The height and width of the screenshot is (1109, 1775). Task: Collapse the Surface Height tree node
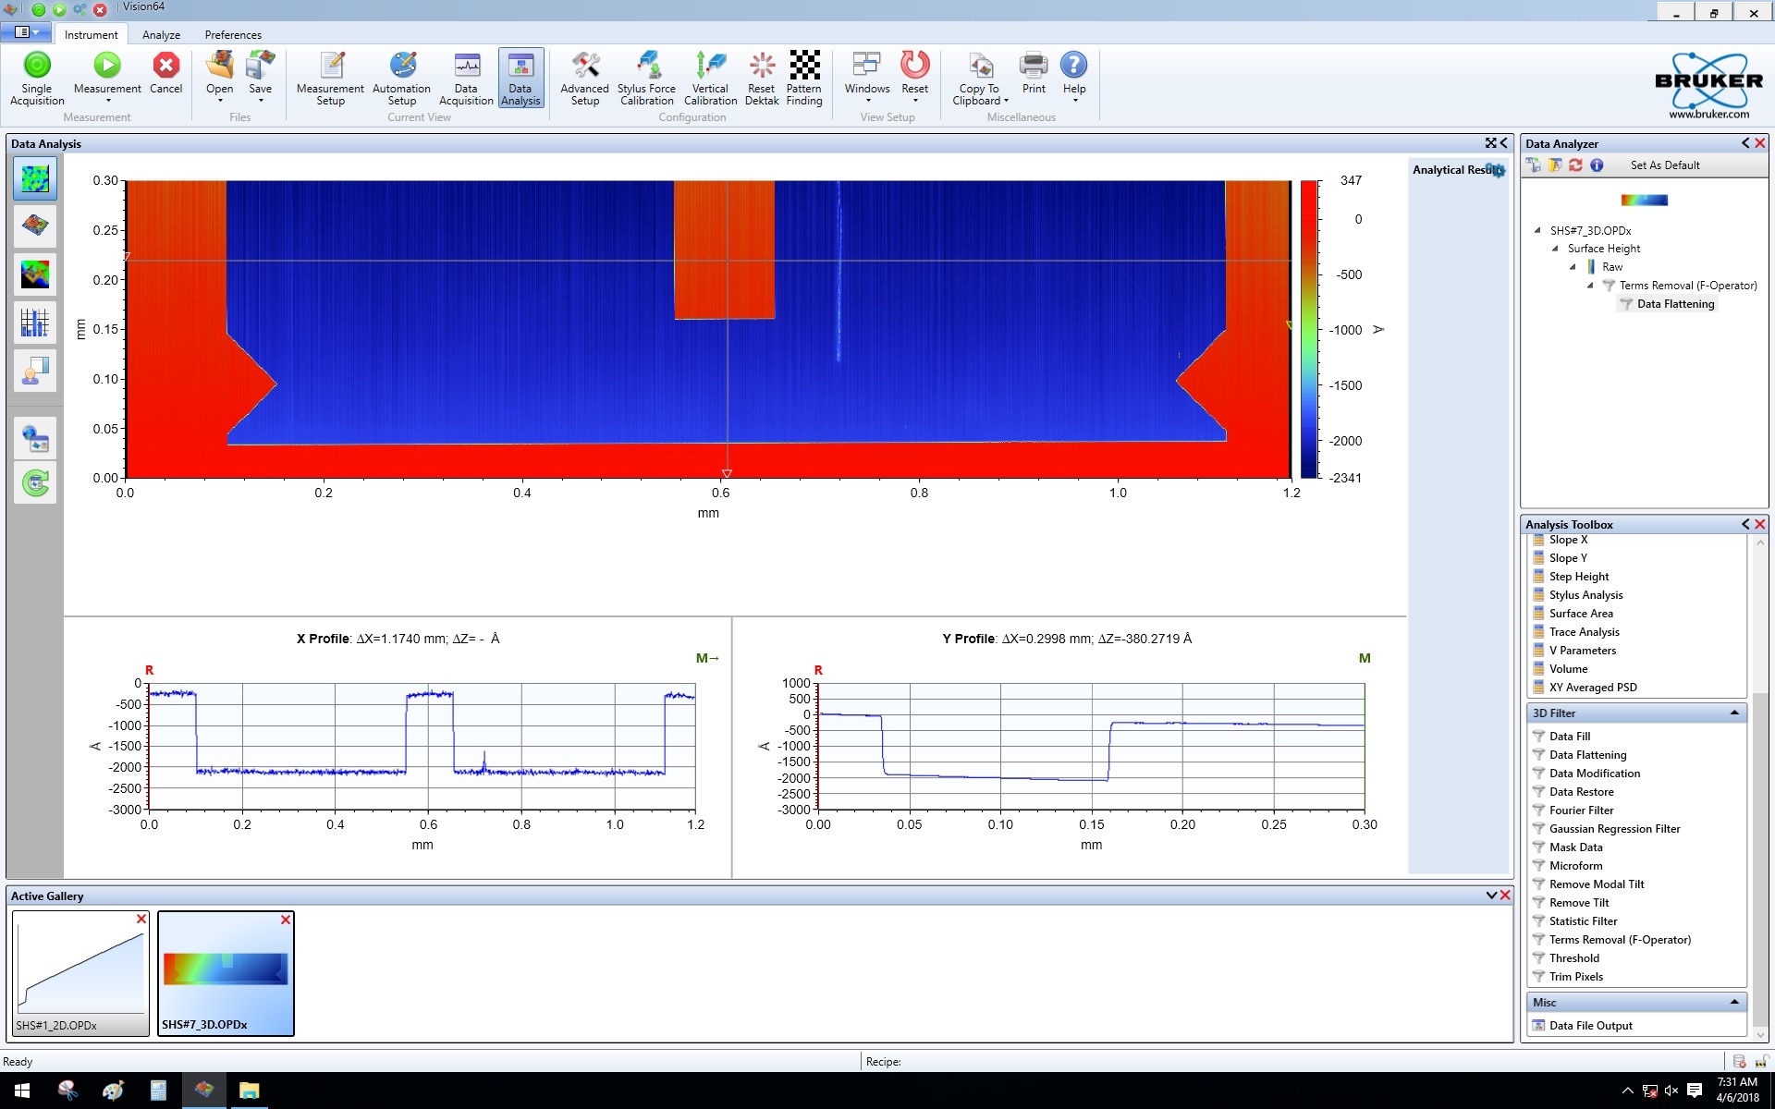coord(1555,249)
